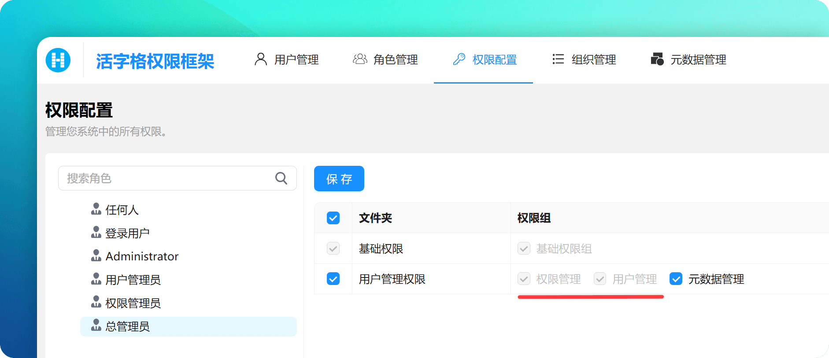The image size is (829, 358).
Task: Click the role icon beside 总管理员
Action: [96, 325]
